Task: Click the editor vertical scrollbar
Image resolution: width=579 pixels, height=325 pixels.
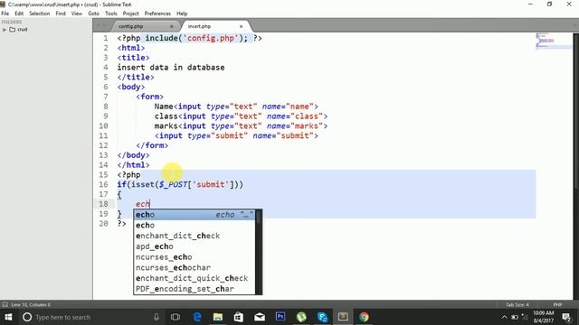Action: [x=575, y=166]
